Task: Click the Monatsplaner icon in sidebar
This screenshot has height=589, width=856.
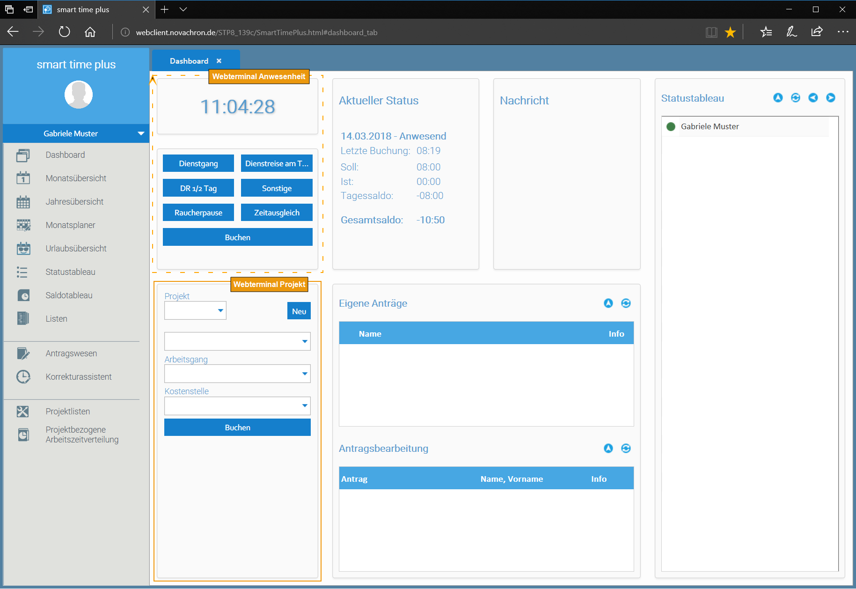Action: pyautogui.click(x=23, y=225)
